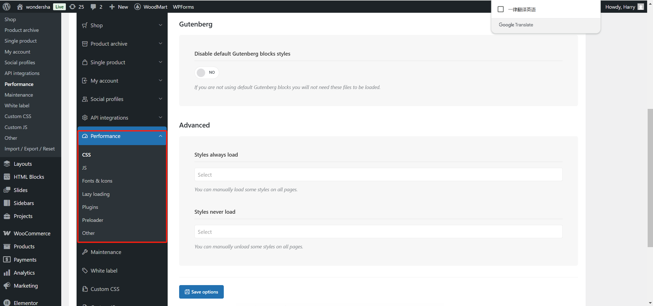The height and width of the screenshot is (306, 653).
Task: Click the HTML Blocks sidebar icon
Action: [7, 177]
